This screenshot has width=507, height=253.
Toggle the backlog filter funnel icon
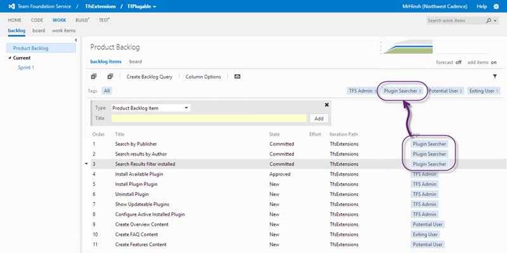495,76
